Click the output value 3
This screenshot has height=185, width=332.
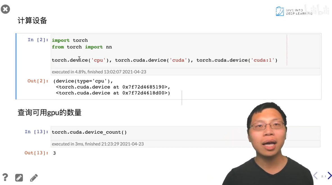(55, 153)
